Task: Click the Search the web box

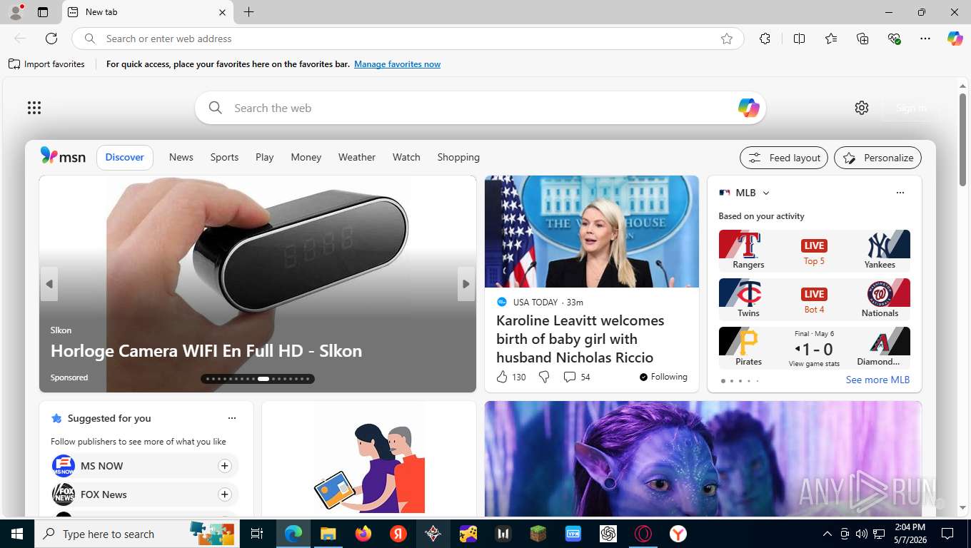Action: tap(481, 108)
